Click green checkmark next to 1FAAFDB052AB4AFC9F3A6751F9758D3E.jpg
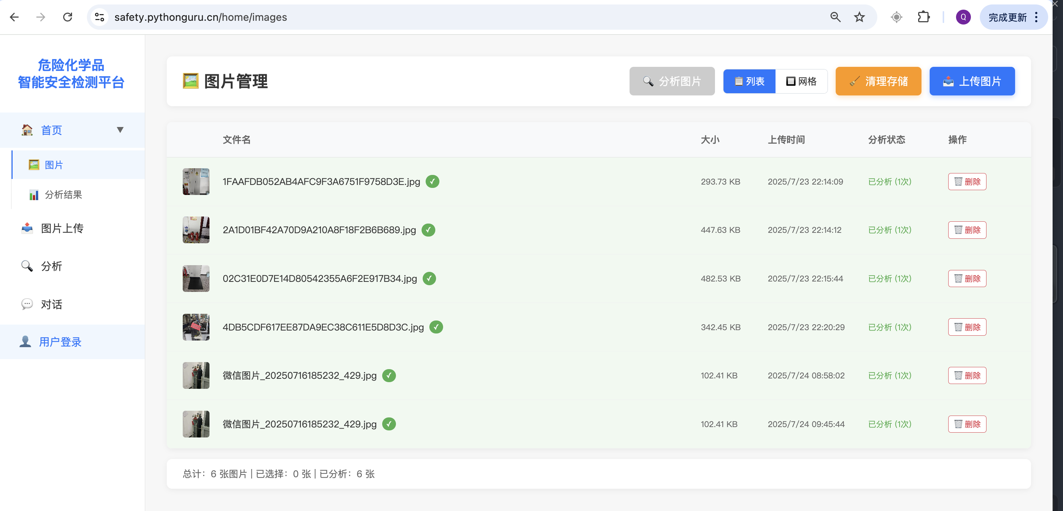 pos(432,182)
